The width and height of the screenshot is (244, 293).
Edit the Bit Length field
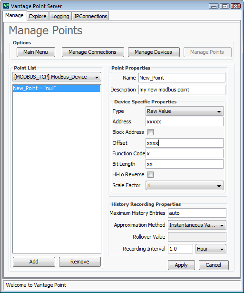coord(184,164)
